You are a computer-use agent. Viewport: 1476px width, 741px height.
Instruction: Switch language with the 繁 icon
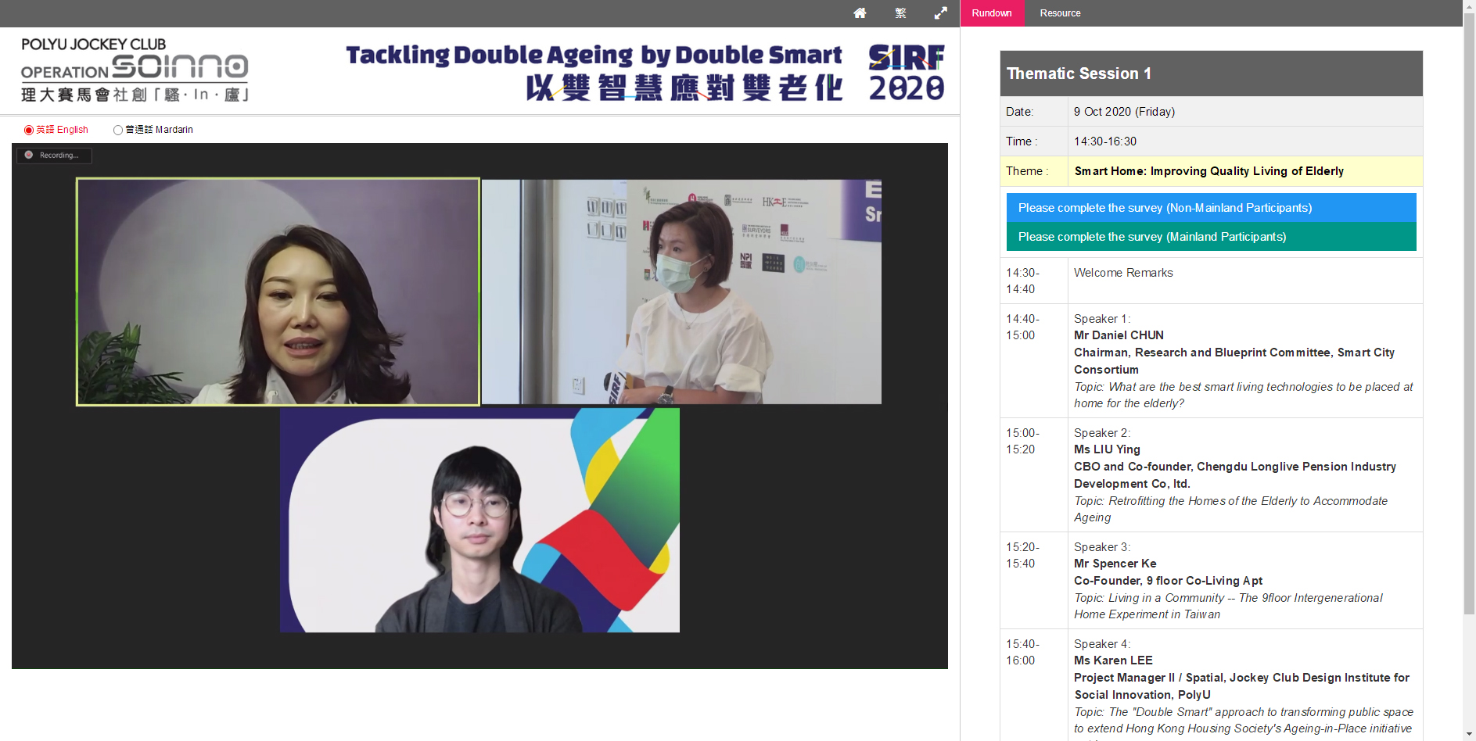pyautogui.click(x=900, y=13)
